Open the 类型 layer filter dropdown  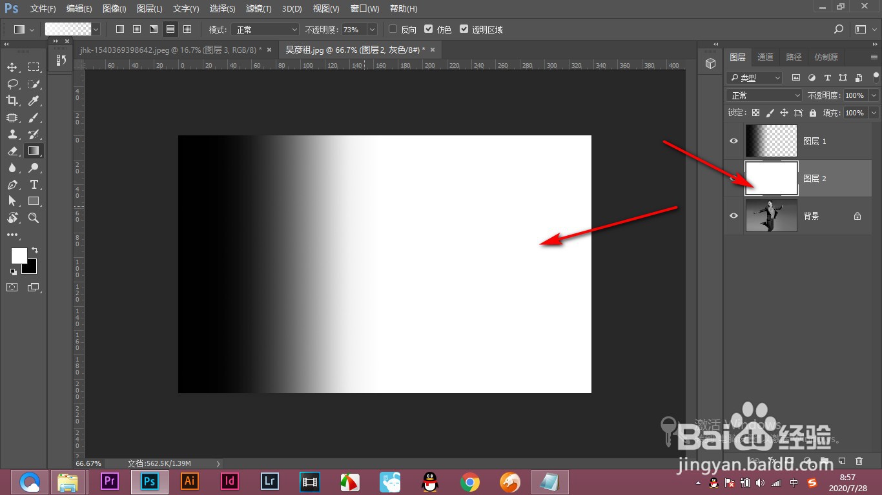[754, 77]
